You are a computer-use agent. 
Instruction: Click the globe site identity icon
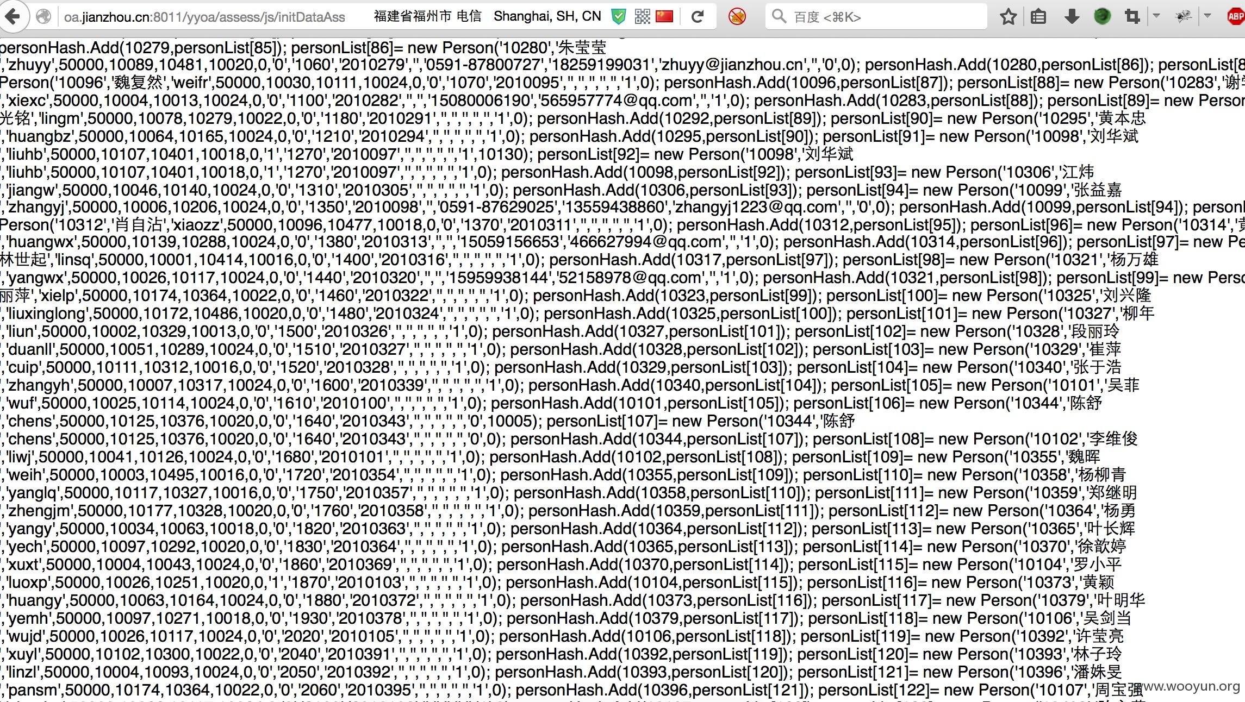[43, 17]
